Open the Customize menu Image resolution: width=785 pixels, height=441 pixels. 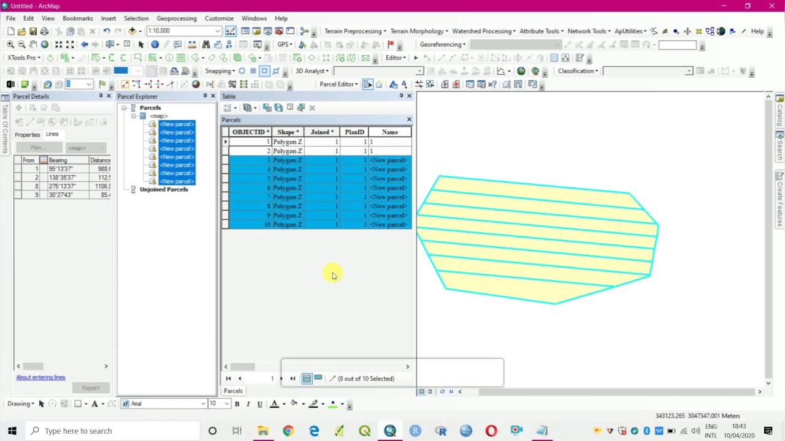click(219, 18)
